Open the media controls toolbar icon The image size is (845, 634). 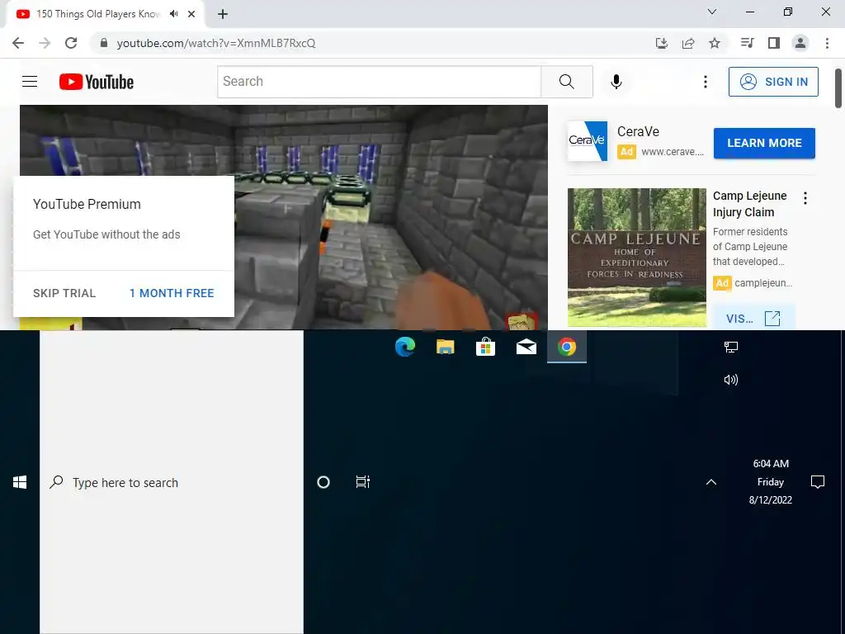[x=747, y=43]
